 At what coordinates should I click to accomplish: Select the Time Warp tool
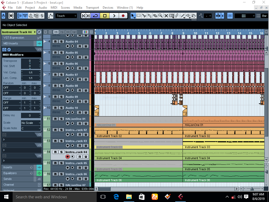(x=172, y=16)
